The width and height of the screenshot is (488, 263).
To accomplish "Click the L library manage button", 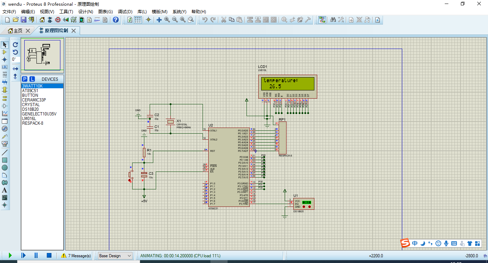I will point(32,79).
